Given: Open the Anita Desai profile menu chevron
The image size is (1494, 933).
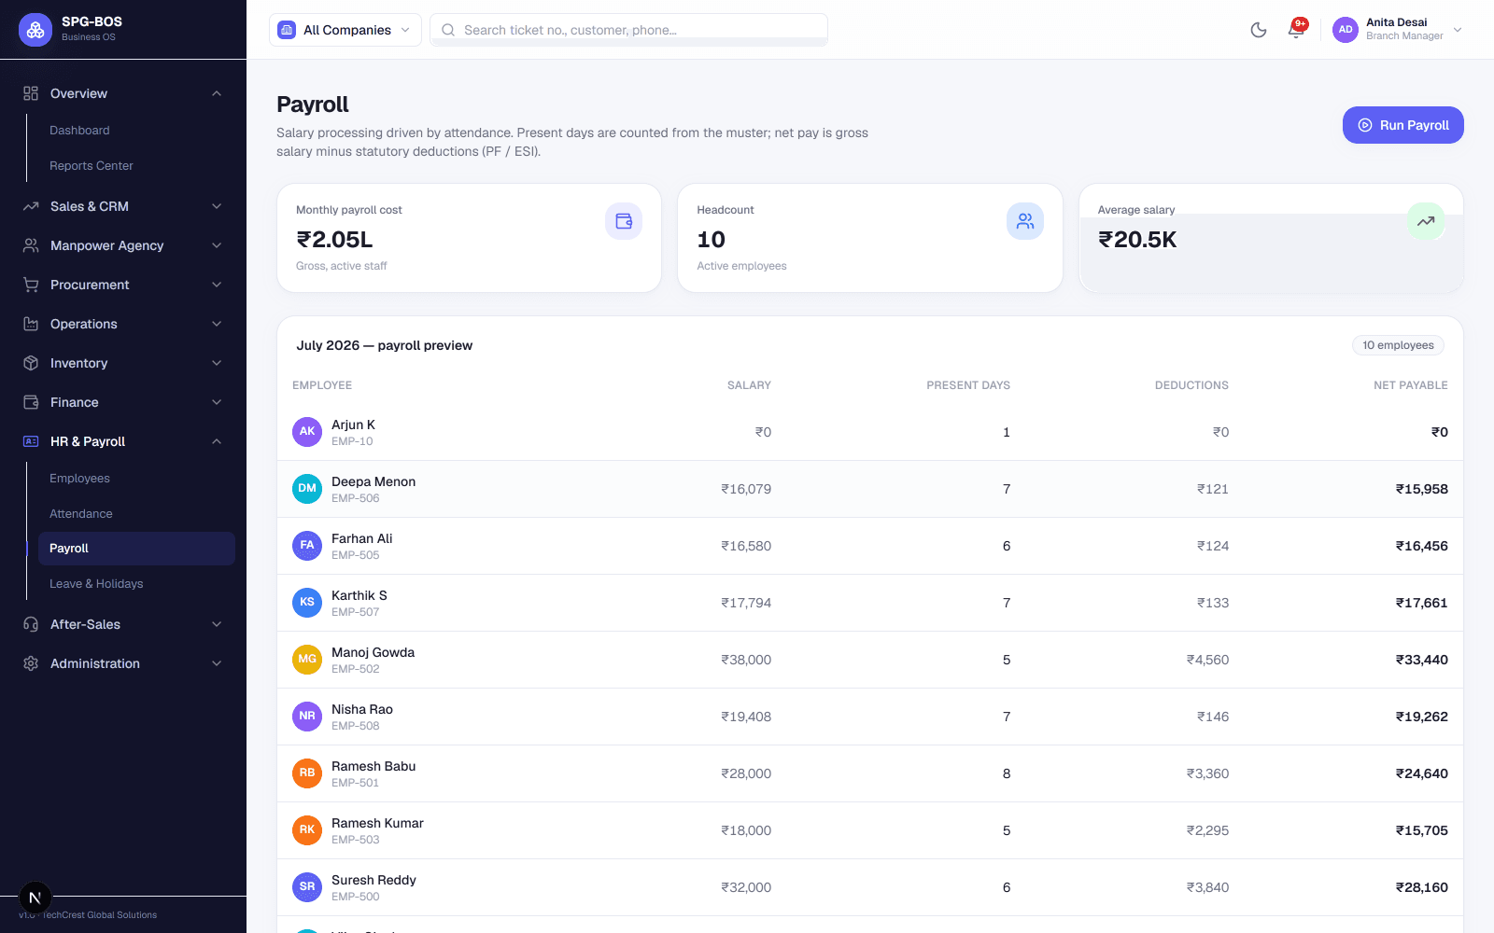Looking at the screenshot, I should pos(1458,30).
